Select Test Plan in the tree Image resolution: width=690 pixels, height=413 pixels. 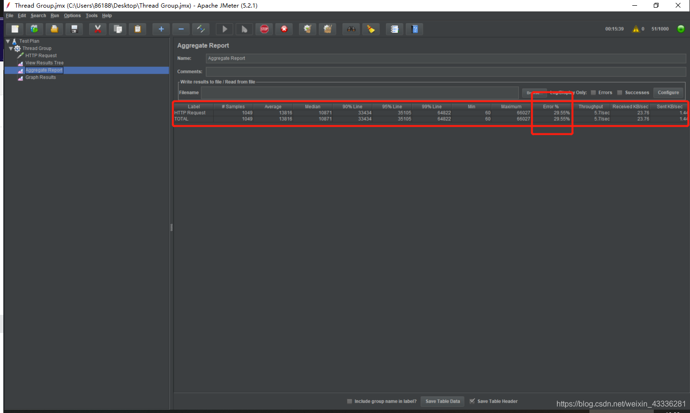point(29,41)
